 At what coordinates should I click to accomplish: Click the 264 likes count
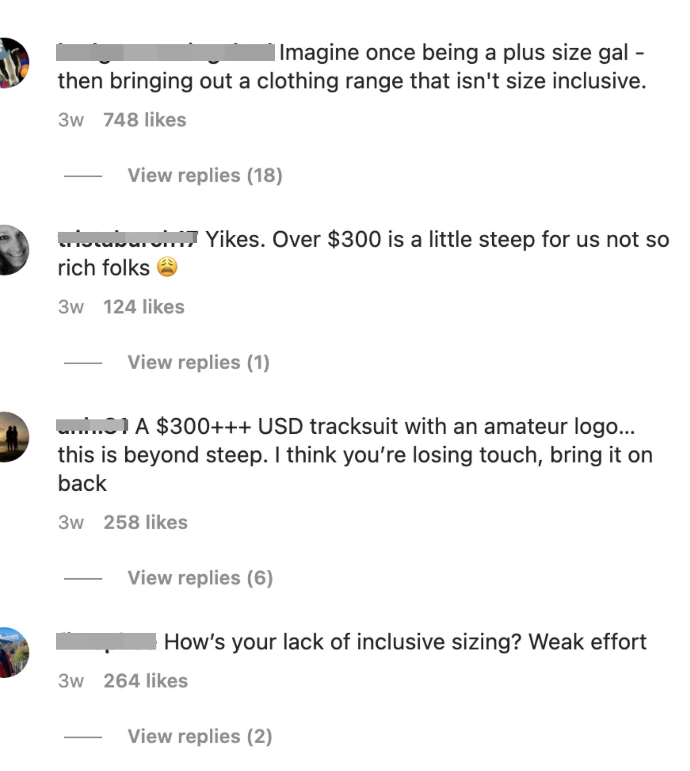pos(146,681)
